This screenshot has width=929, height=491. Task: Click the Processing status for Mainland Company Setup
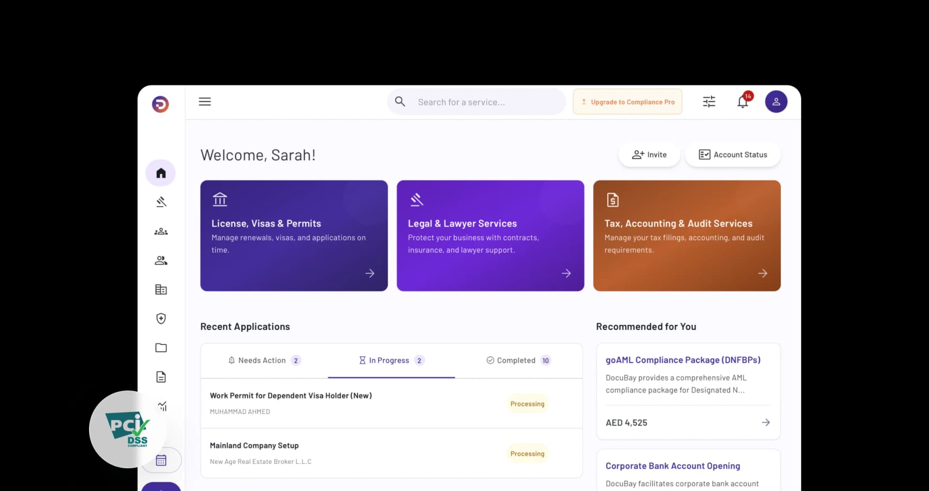[527, 454]
